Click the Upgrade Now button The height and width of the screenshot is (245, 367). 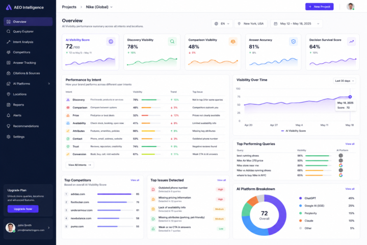tap(23, 209)
